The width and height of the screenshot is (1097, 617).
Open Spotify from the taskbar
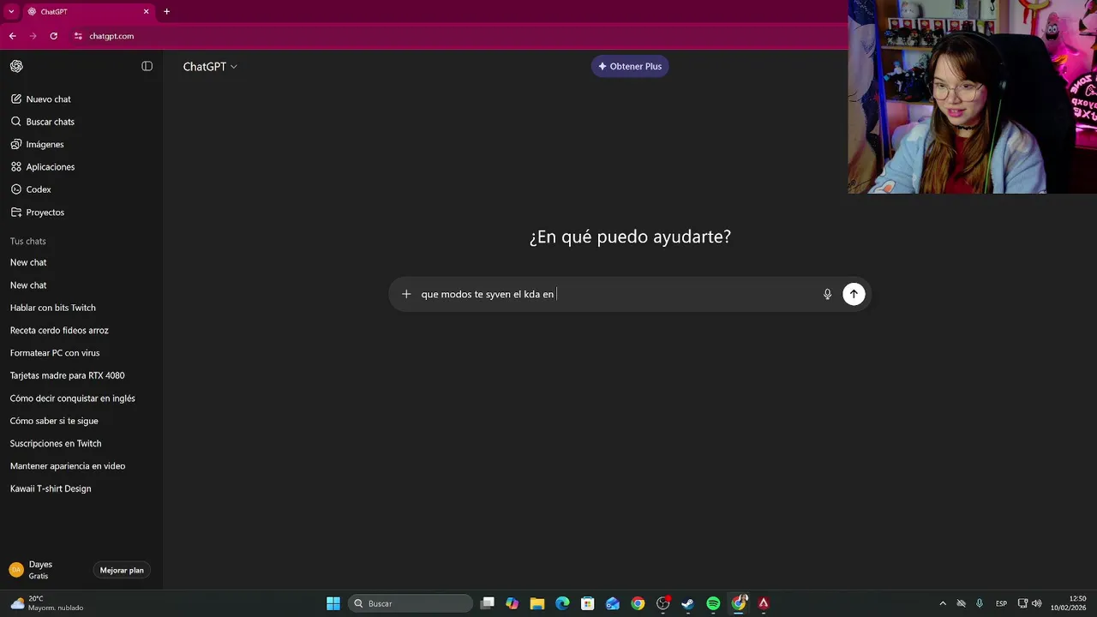[713, 603]
